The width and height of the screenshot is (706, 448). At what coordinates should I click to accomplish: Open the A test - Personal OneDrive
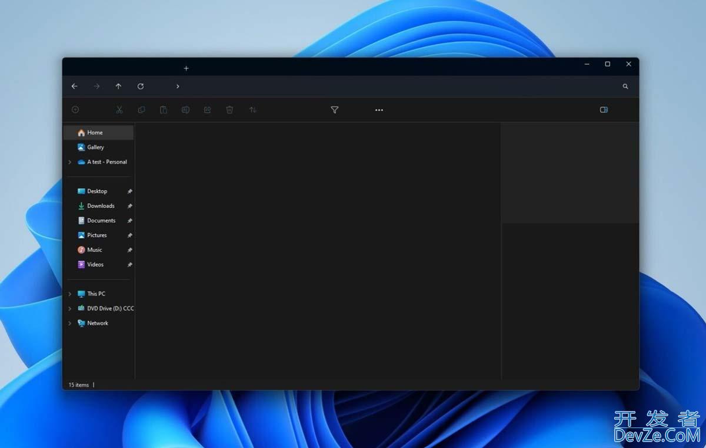click(102, 162)
